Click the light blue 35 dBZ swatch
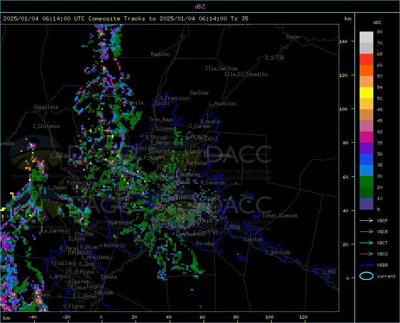The width and height of the screenshot is (400, 323). pos(366,171)
